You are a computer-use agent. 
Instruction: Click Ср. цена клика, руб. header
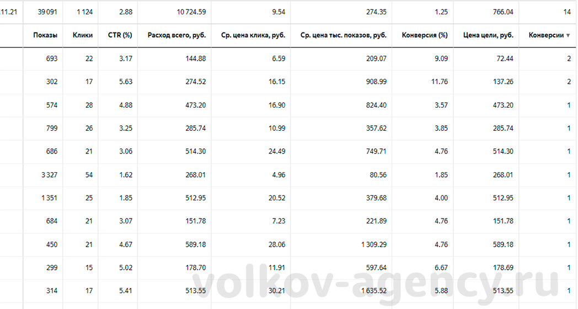tap(253, 35)
